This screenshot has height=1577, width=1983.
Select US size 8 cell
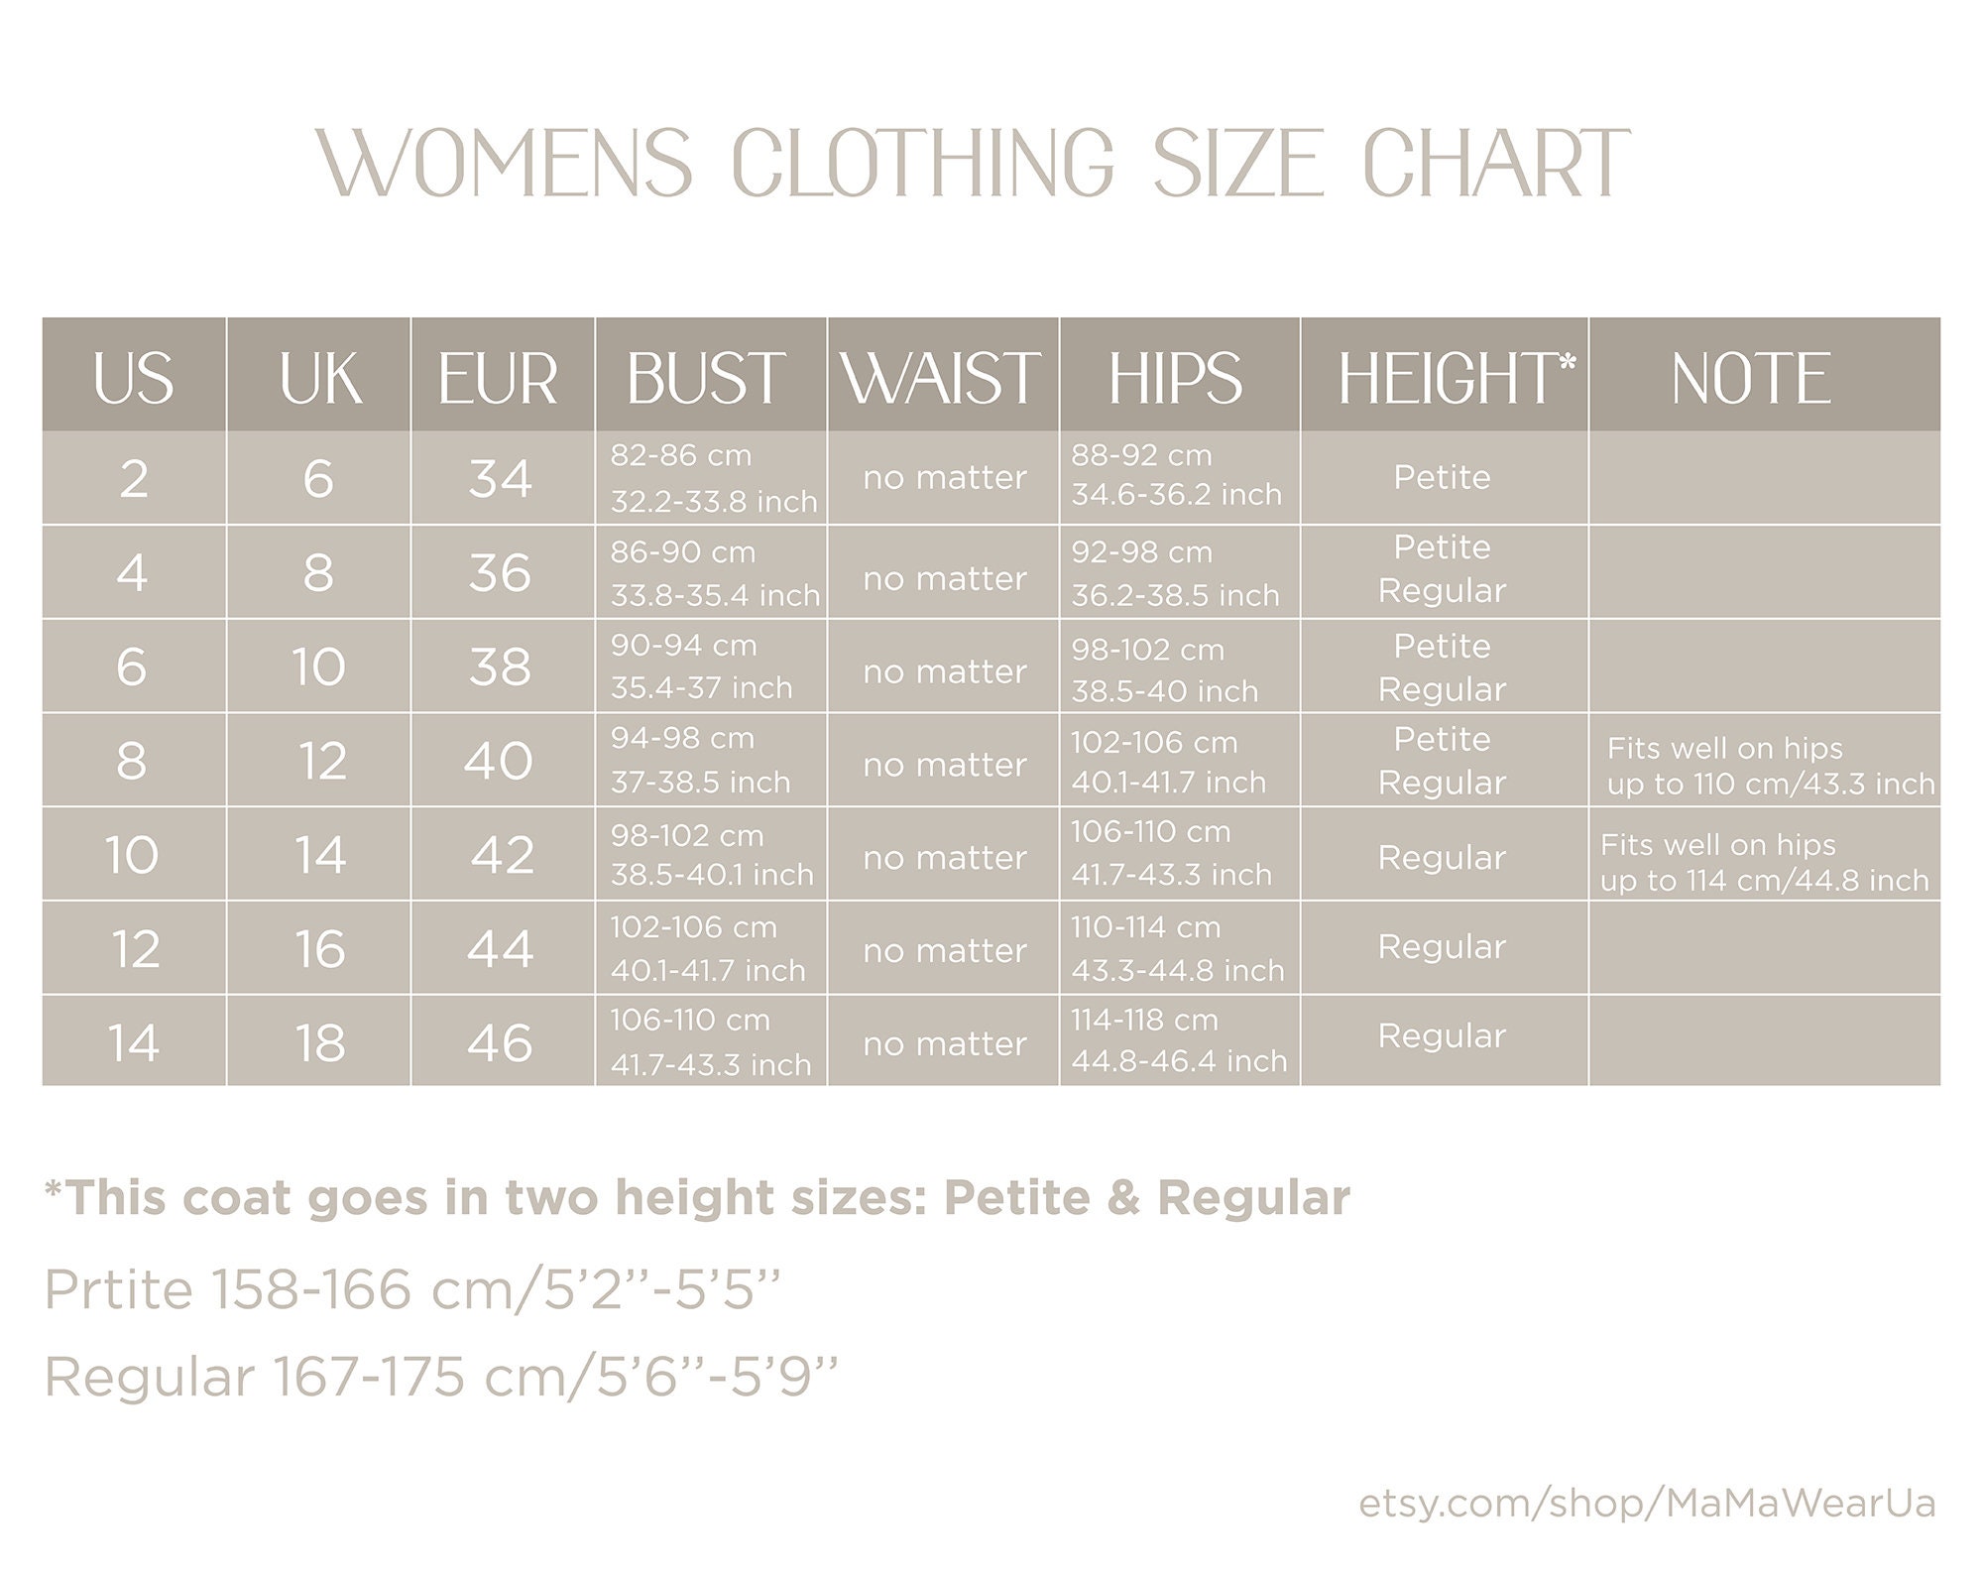point(134,760)
